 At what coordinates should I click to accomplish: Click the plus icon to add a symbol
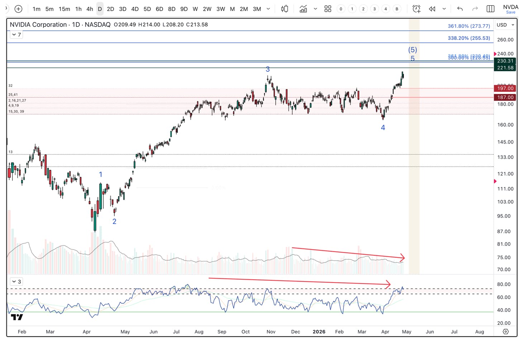point(18,9)
